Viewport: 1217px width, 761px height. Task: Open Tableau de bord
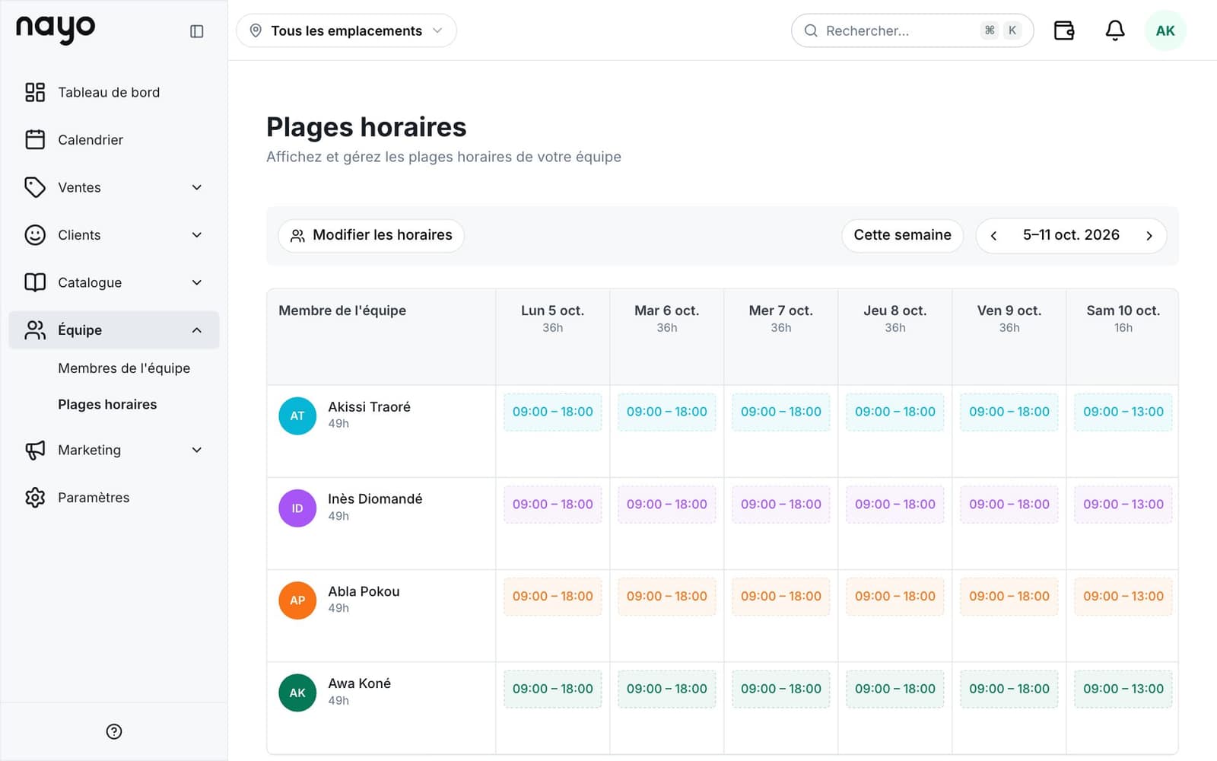click(x=114, y=92)
